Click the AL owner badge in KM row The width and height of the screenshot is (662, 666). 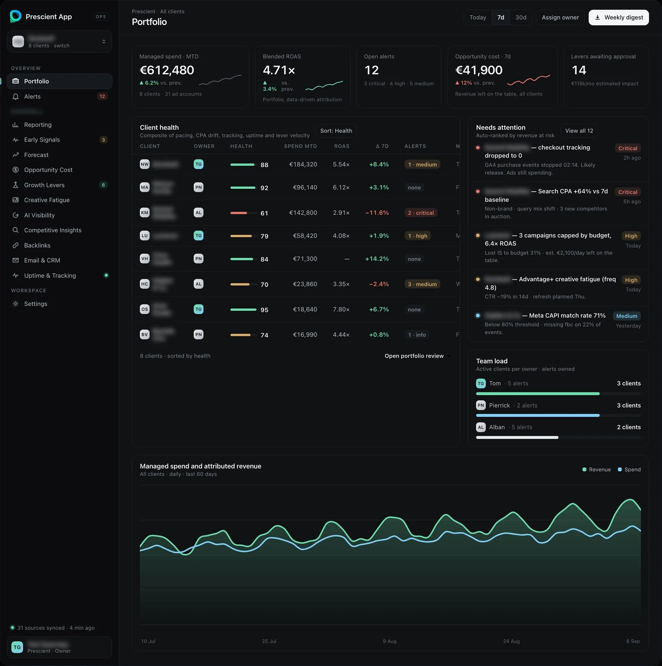pyautogui.click(x=198, y=212)
